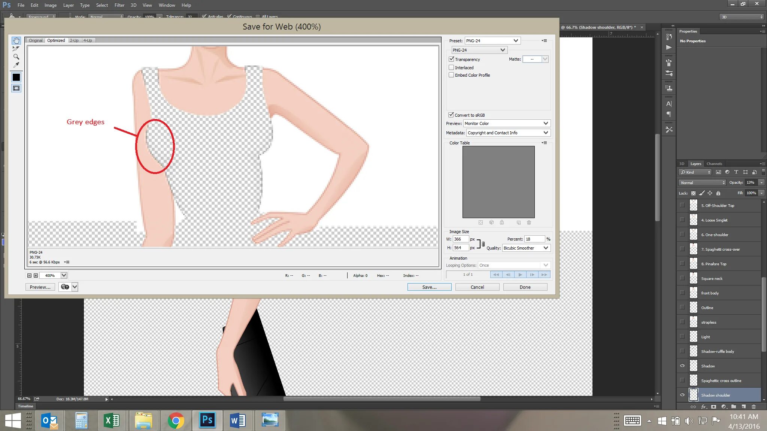The image size is (767, 431).
Task: Click the Lock all icon in Layers
Action: [718, 193]
